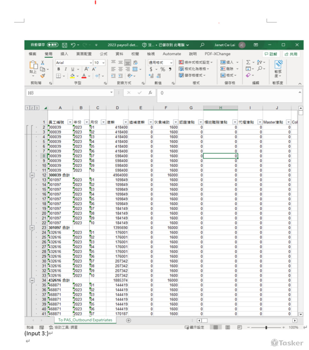Viewport: 309px width, 350px height.
Task: Collapse the 300039 合計 outline group
Action: [x=32, y=175]
